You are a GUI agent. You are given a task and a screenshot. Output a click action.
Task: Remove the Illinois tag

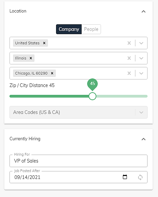(x=31, y=58)
